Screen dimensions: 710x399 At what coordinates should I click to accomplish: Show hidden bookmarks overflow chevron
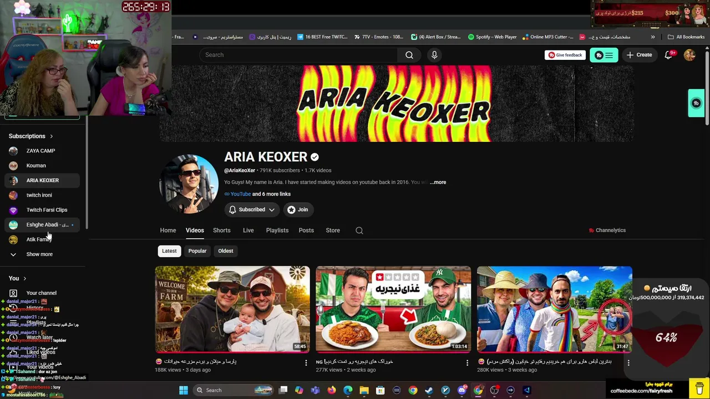pos(653,37)
